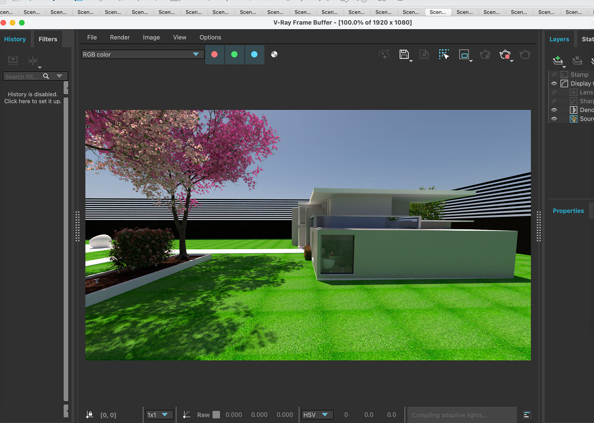Toggle the red channel button
594x423 pixels.
pyautogui.click(x=214, y=54)
